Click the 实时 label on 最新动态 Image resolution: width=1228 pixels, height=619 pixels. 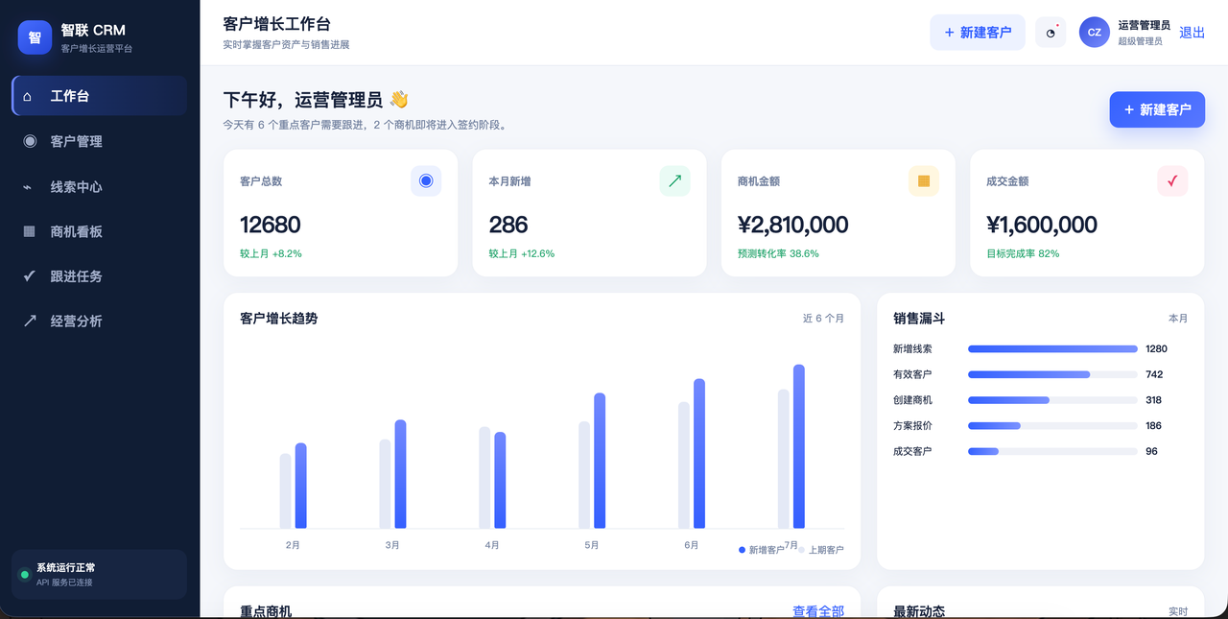pyautogui.click(x=1178, y=611)
